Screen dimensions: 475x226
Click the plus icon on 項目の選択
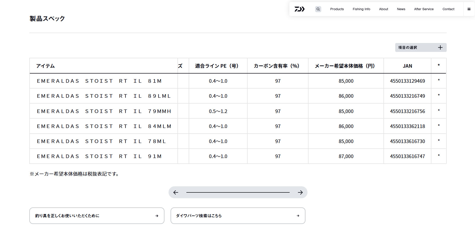coord(440,48)
